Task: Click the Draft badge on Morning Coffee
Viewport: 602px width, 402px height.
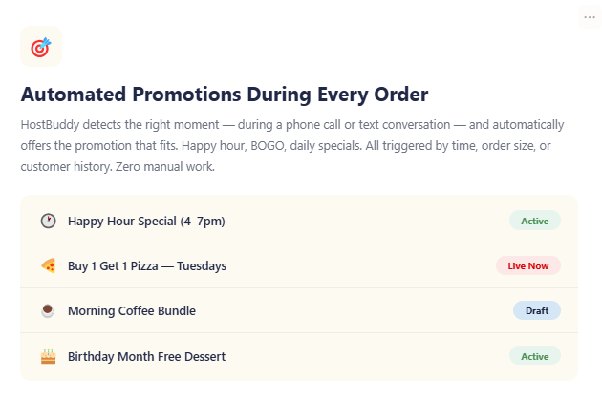Action: coord(536,310)
